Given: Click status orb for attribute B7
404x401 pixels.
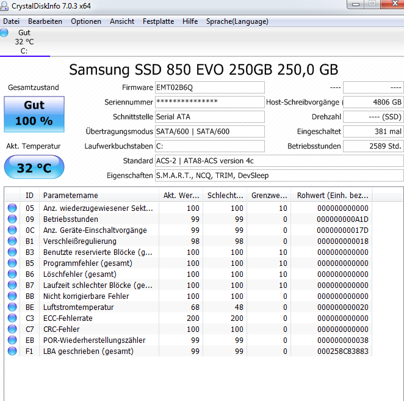Looking at the screenshot, I should click(12, 285).
